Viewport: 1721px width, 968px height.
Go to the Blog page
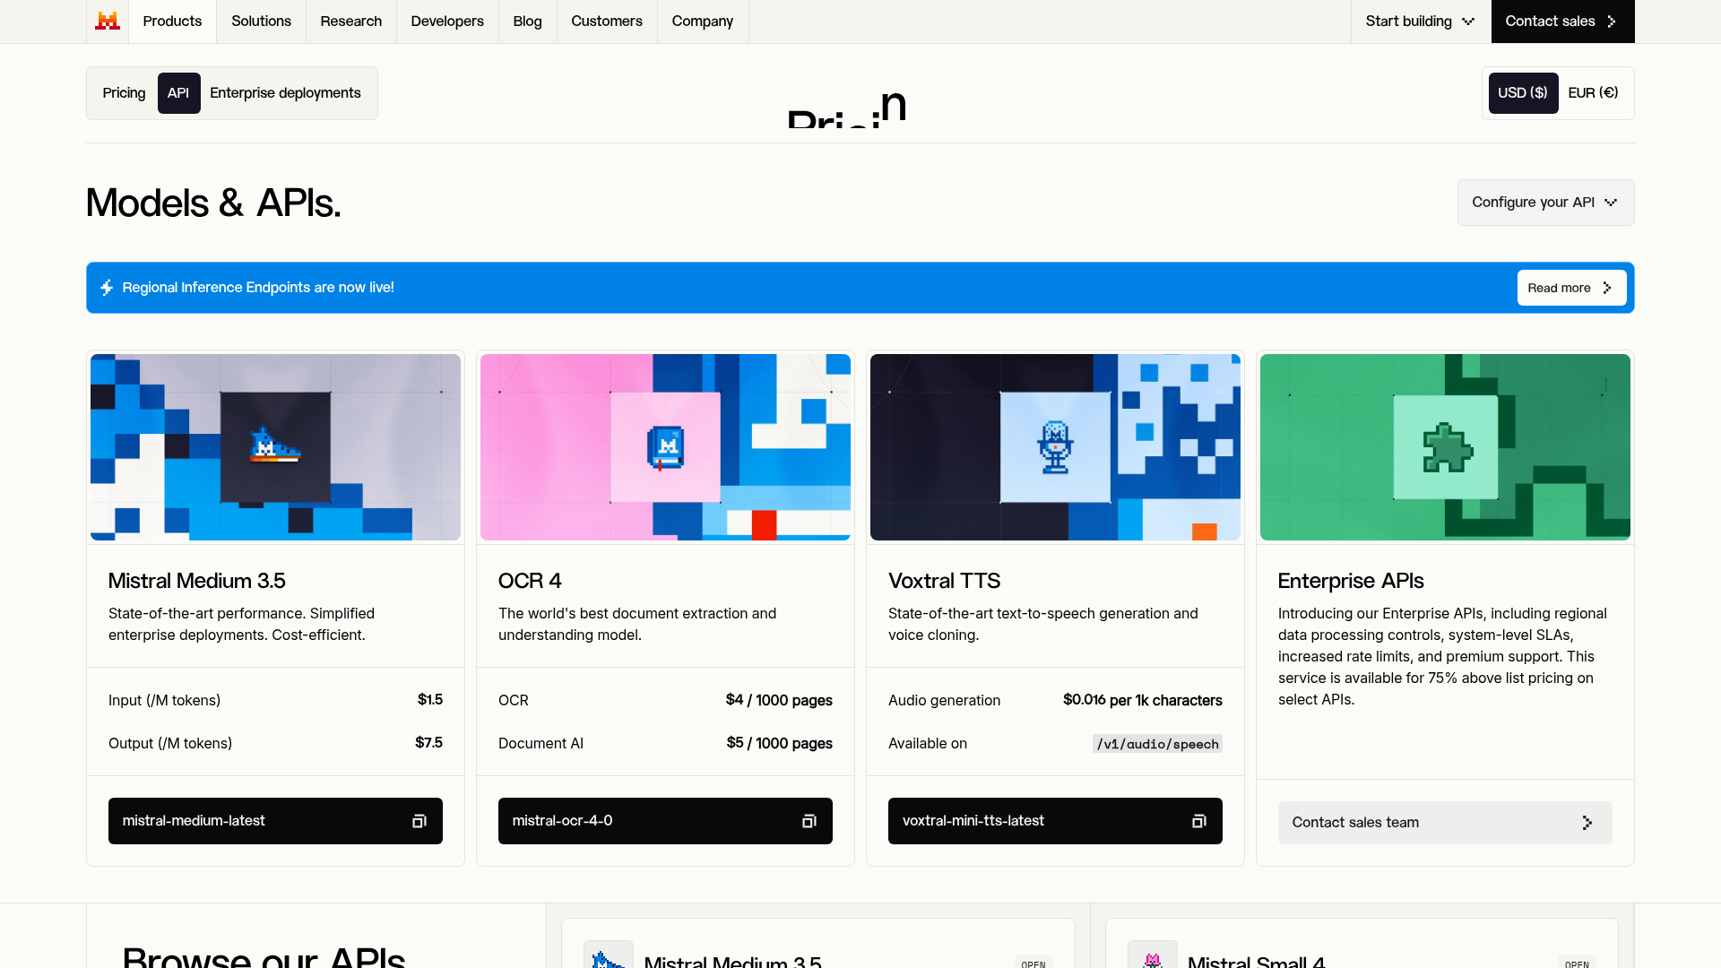[x=527, y=22]
